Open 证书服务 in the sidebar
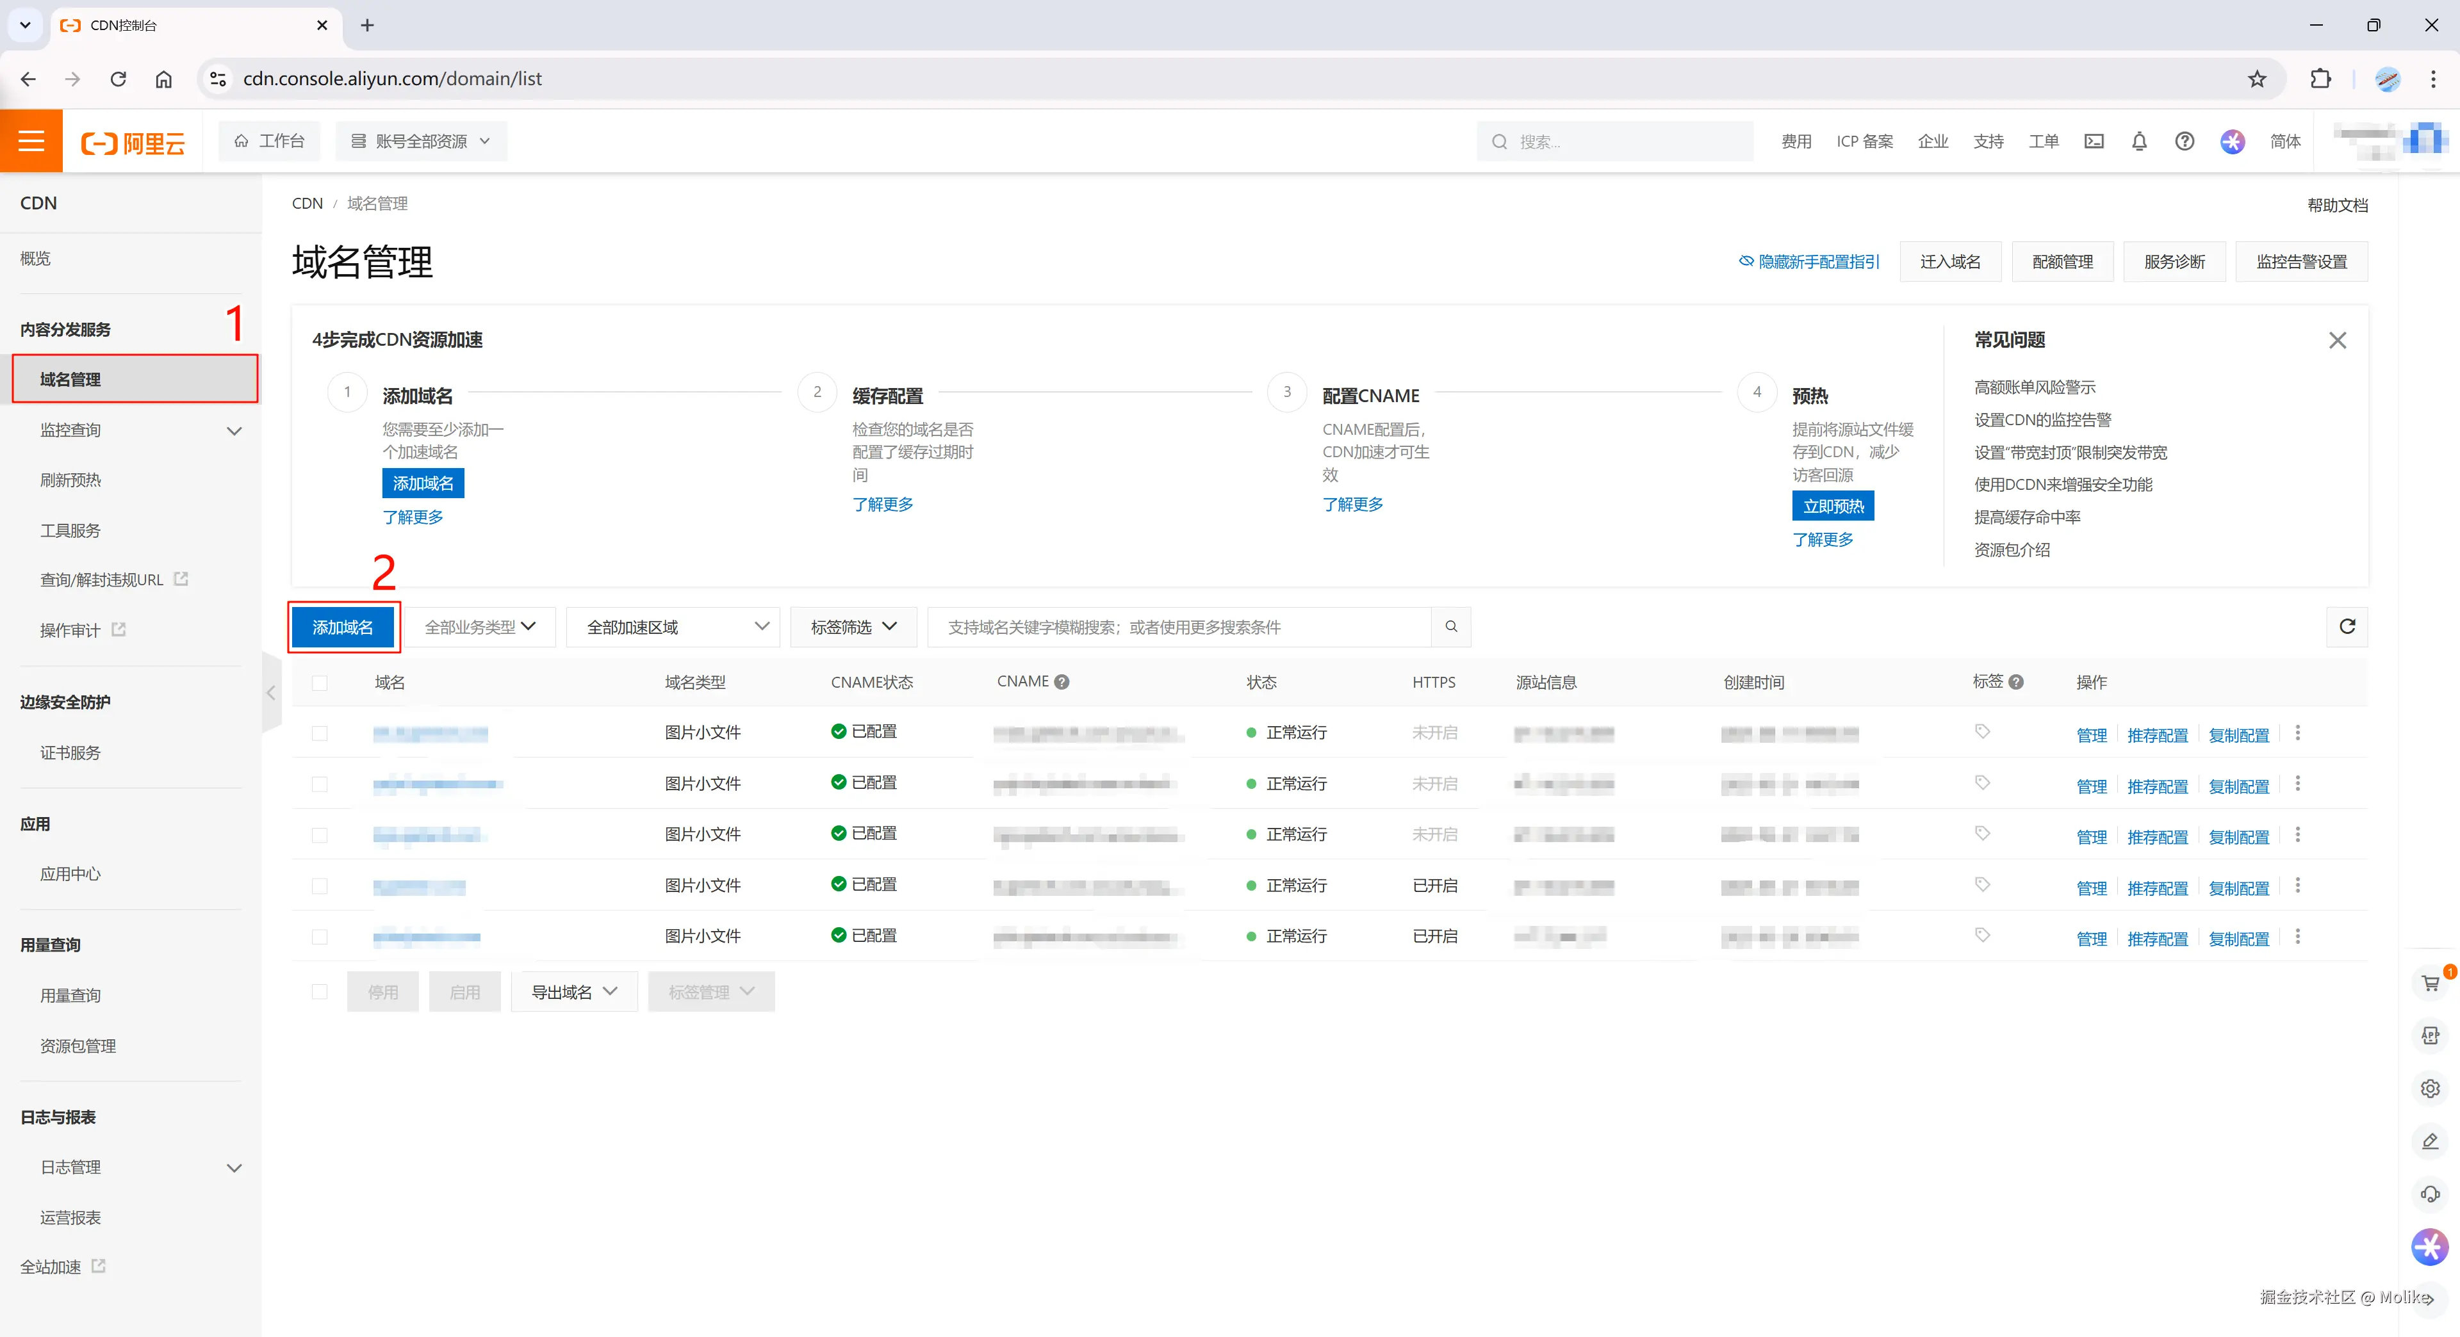 tap(70, 753)
